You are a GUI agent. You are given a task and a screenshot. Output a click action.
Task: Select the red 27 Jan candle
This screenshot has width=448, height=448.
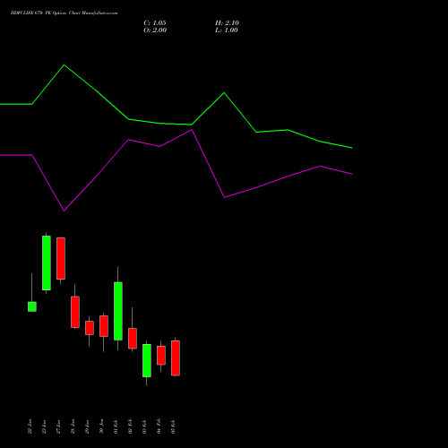(61, 259)
